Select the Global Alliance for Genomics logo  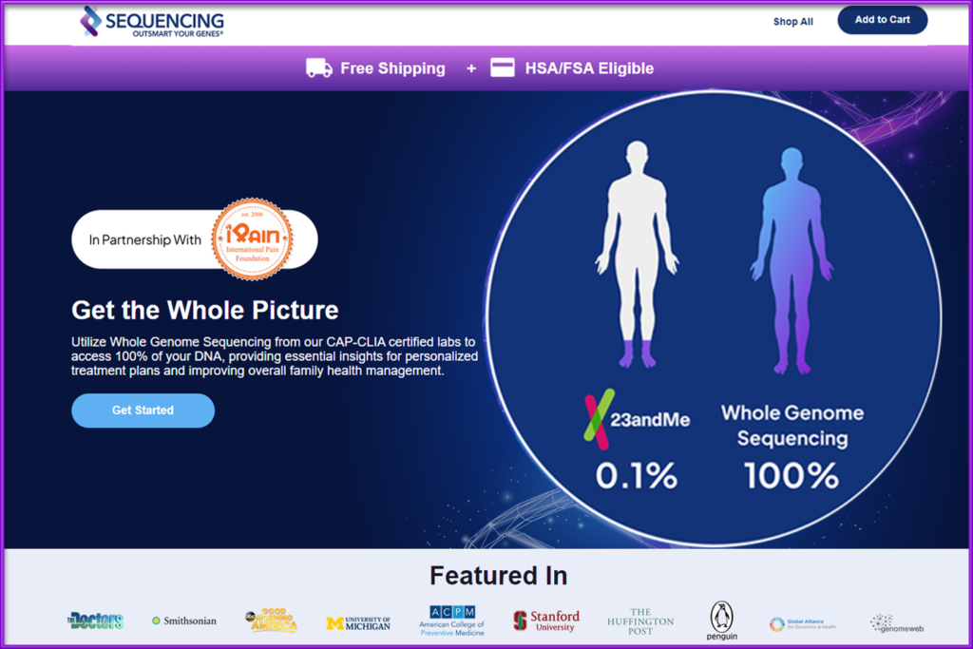click(x=801, y=620)
